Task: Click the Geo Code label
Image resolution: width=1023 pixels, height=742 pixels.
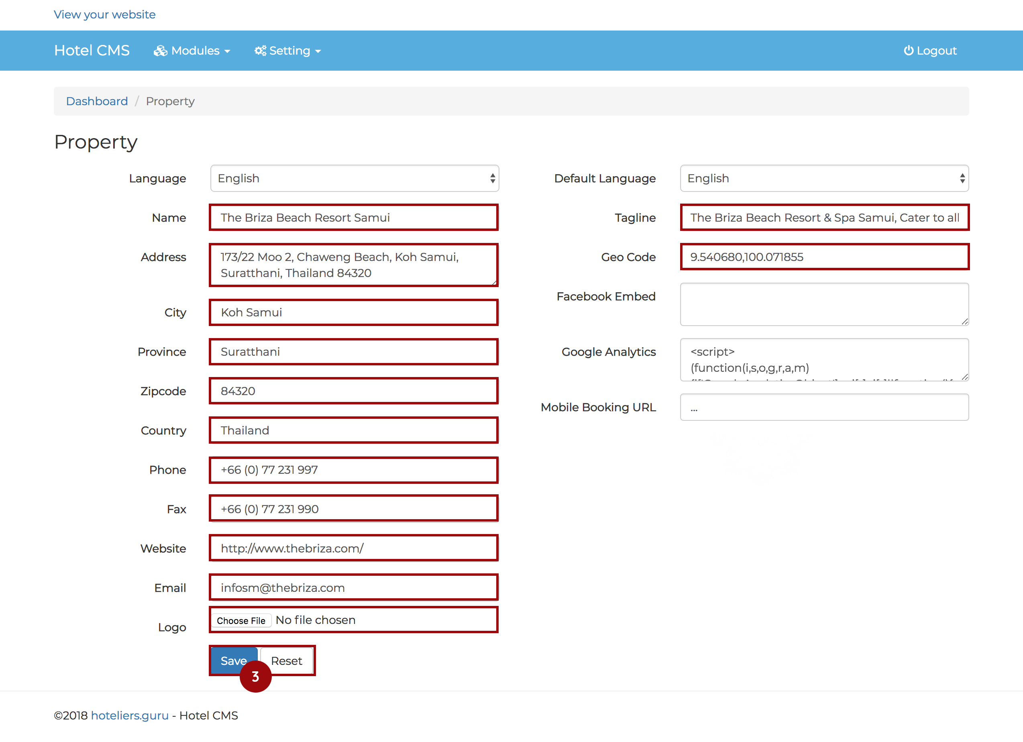Action: click(x=628, y=257)
